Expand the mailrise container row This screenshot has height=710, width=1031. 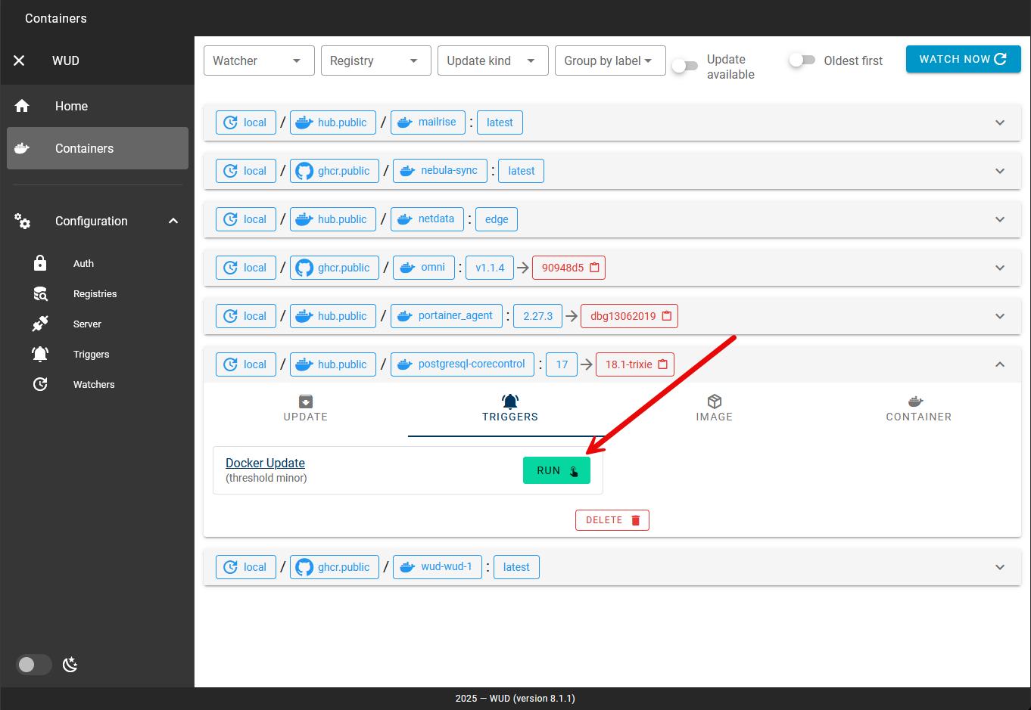1000,122
